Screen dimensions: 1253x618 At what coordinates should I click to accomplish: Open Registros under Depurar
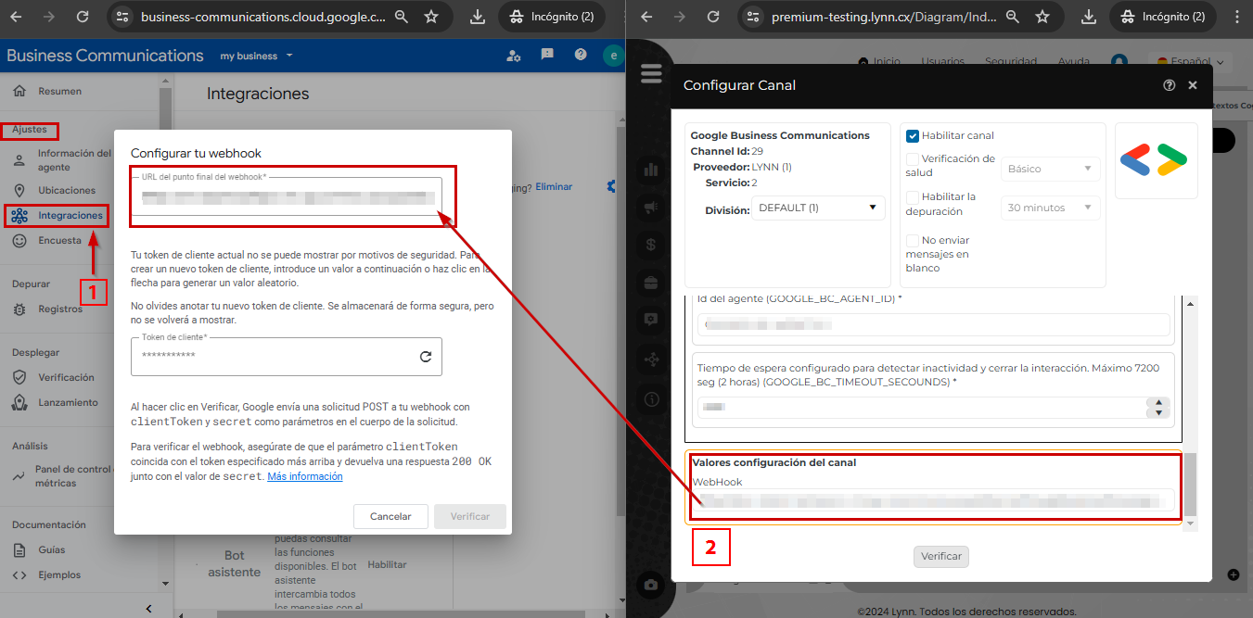point(59,309)
